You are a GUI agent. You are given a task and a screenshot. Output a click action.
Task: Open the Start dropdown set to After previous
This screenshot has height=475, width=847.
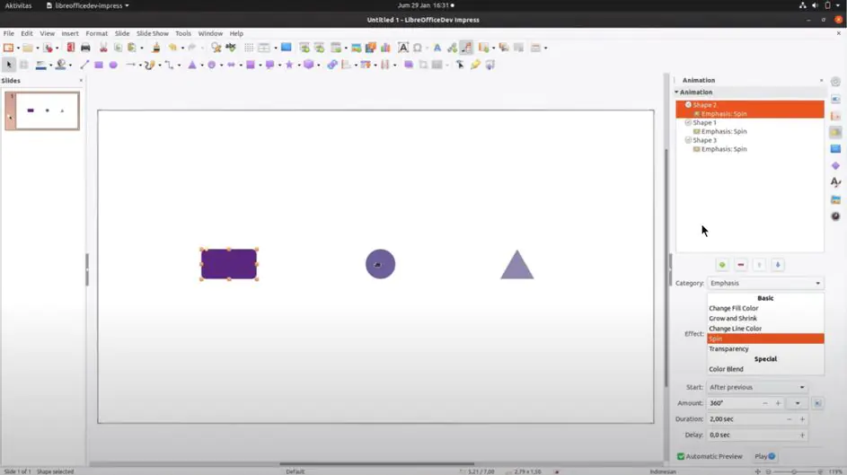(757, 387)
